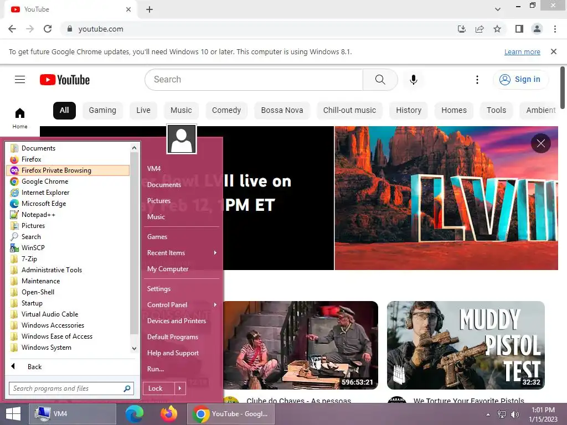The width and height of the screenshot is (567, 425).
Task: Select the Chill-out music chip
Action: (350, 110)
